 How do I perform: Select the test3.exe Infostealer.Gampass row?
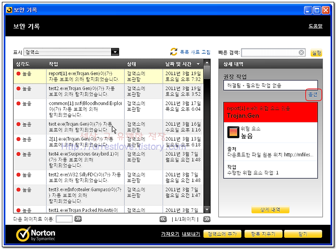point(108,195)
